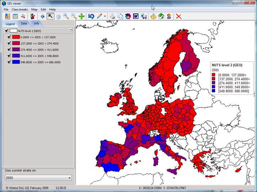This screenshot has width=257, height=192.
Task: Click the blue undo arrow
Action: [91, 16]
